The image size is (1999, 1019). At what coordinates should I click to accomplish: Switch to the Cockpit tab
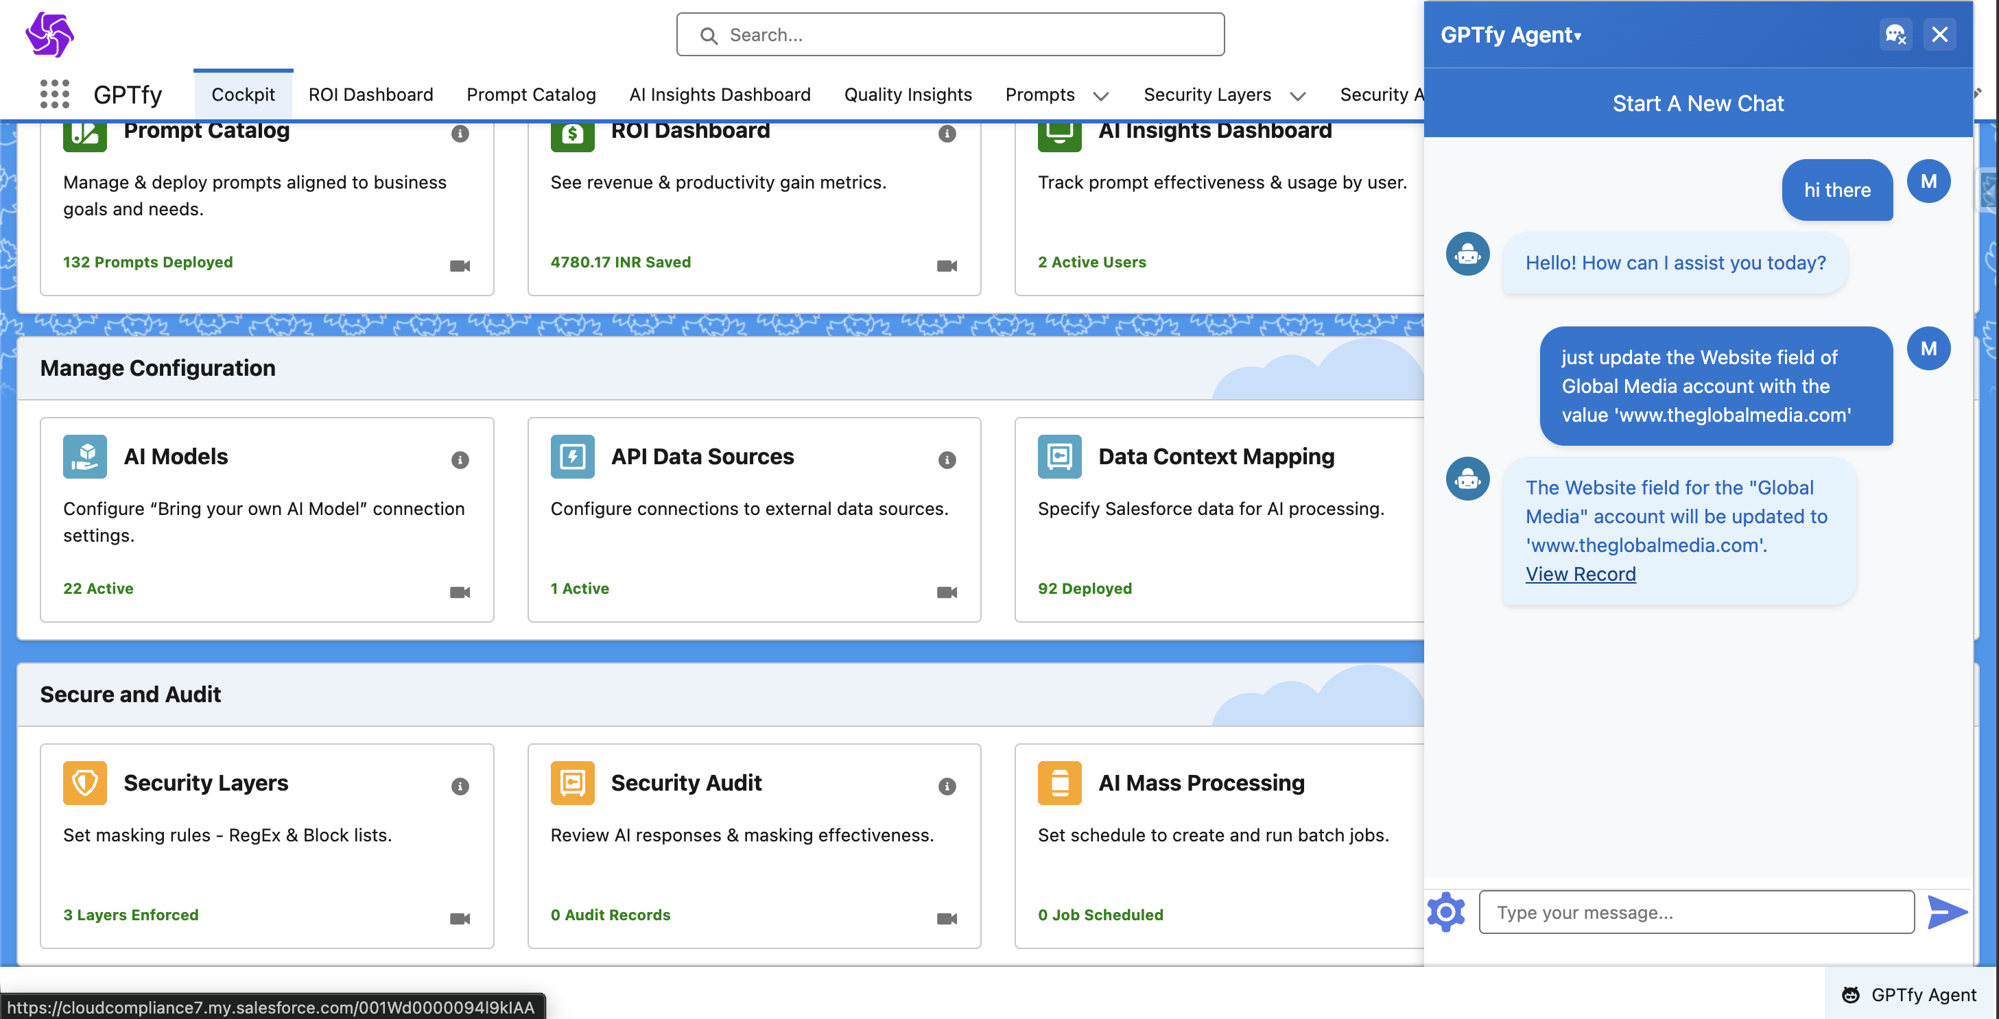pyautogui.click(x=243, y=94)
